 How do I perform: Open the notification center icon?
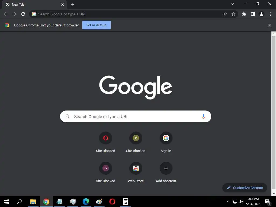[268, 202]
